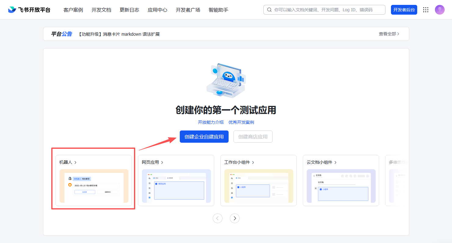Open the user profile avatar

(439, 10)
